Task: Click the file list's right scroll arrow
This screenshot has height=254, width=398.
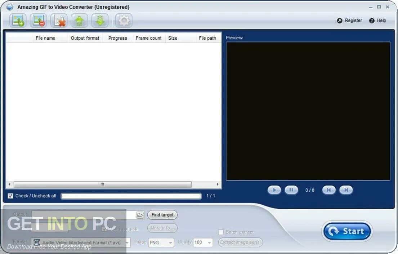Action: pyautogui.click(x=218, y=184)
